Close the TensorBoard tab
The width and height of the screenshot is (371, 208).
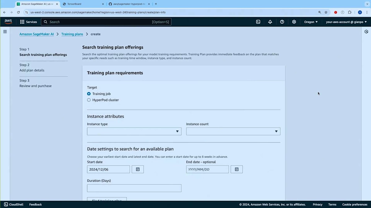(x=103, y=4)
